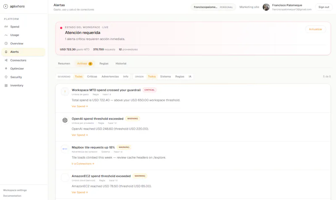
Task: Click the exclamation icon on guardrail alert
Action: click(x=65, y=92)
